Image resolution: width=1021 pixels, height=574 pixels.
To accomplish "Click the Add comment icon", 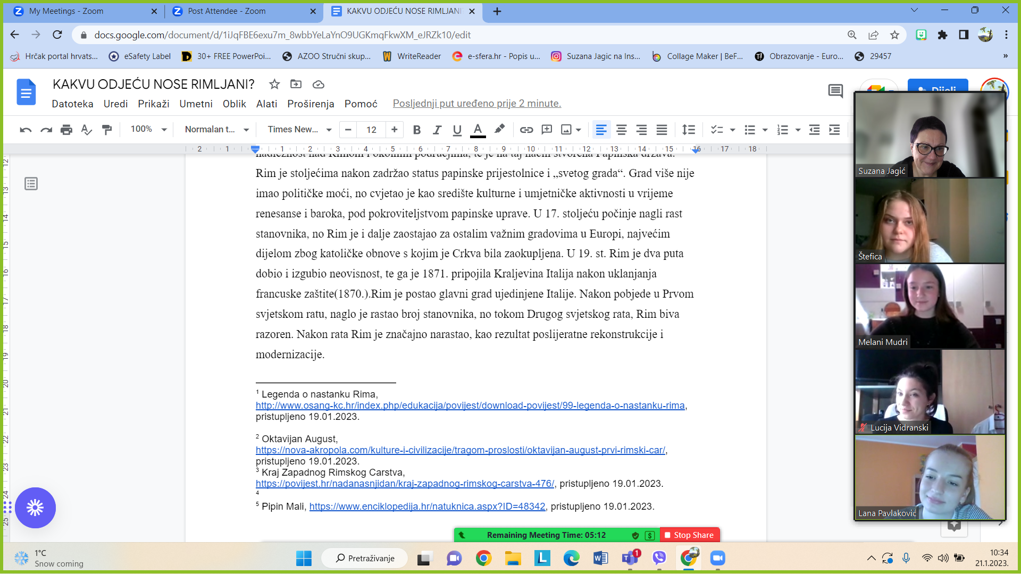I will (x=546, y=130).
